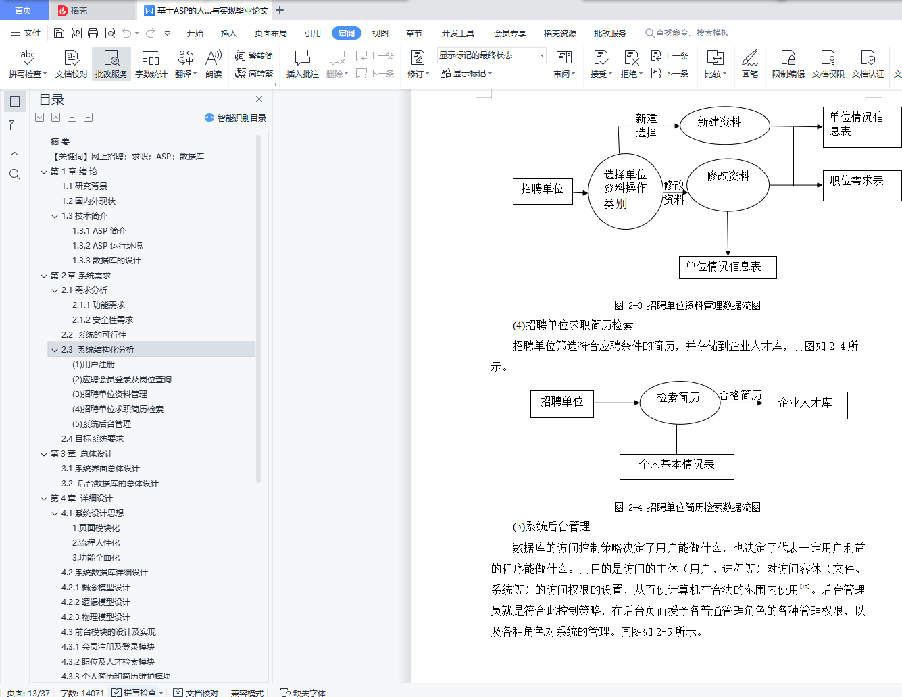Collapse 第 4 章 详细设计 outline node
Image resolution: width=902 pixels, height=697 pixels.
(x=44, y=498)
